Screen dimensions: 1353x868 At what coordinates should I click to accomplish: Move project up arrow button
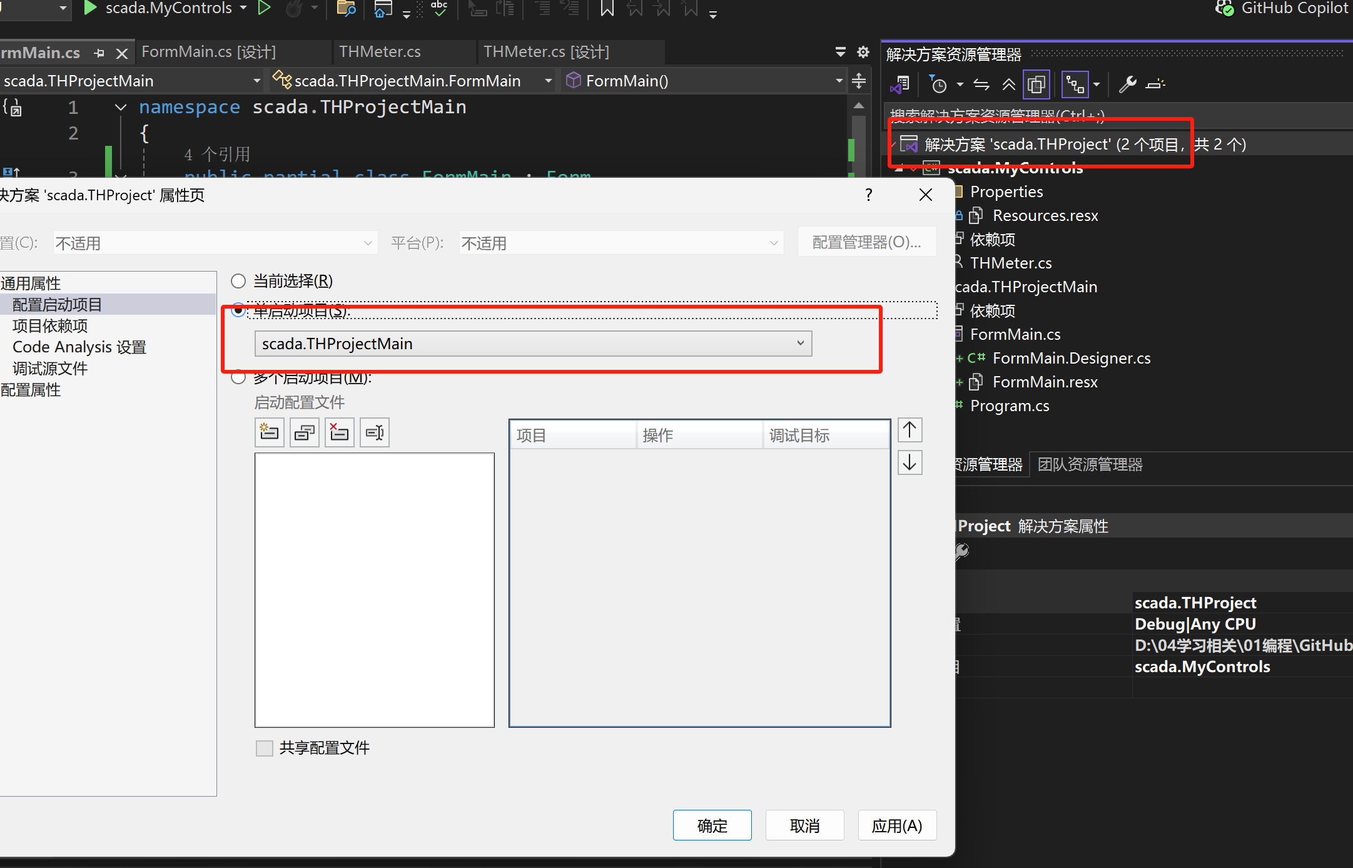(x=910, y=430)
